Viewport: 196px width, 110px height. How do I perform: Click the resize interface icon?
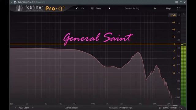pos(180,108)
